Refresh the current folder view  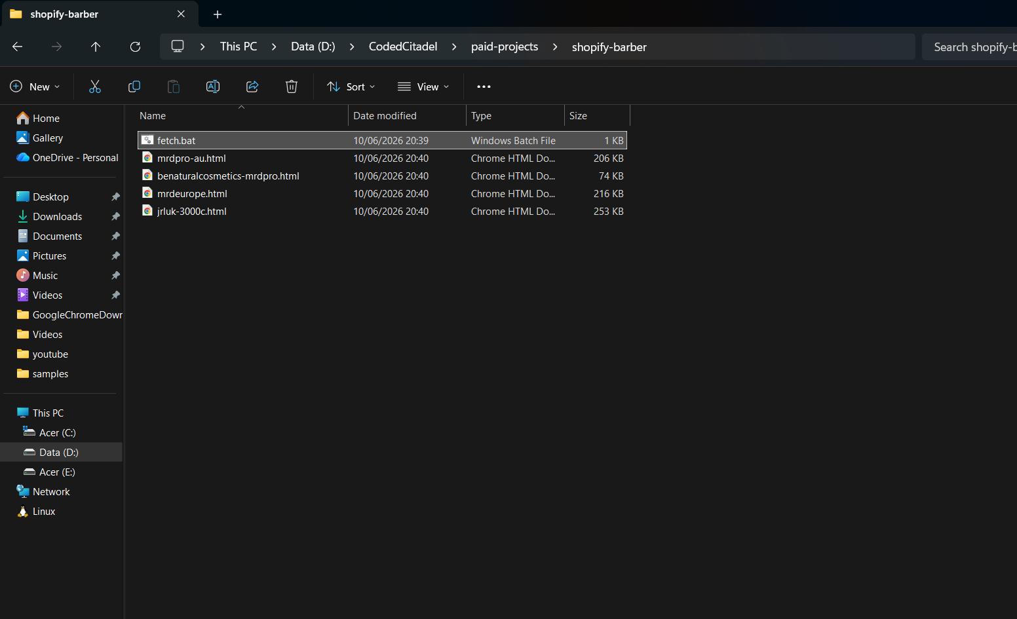pos(135,47)
